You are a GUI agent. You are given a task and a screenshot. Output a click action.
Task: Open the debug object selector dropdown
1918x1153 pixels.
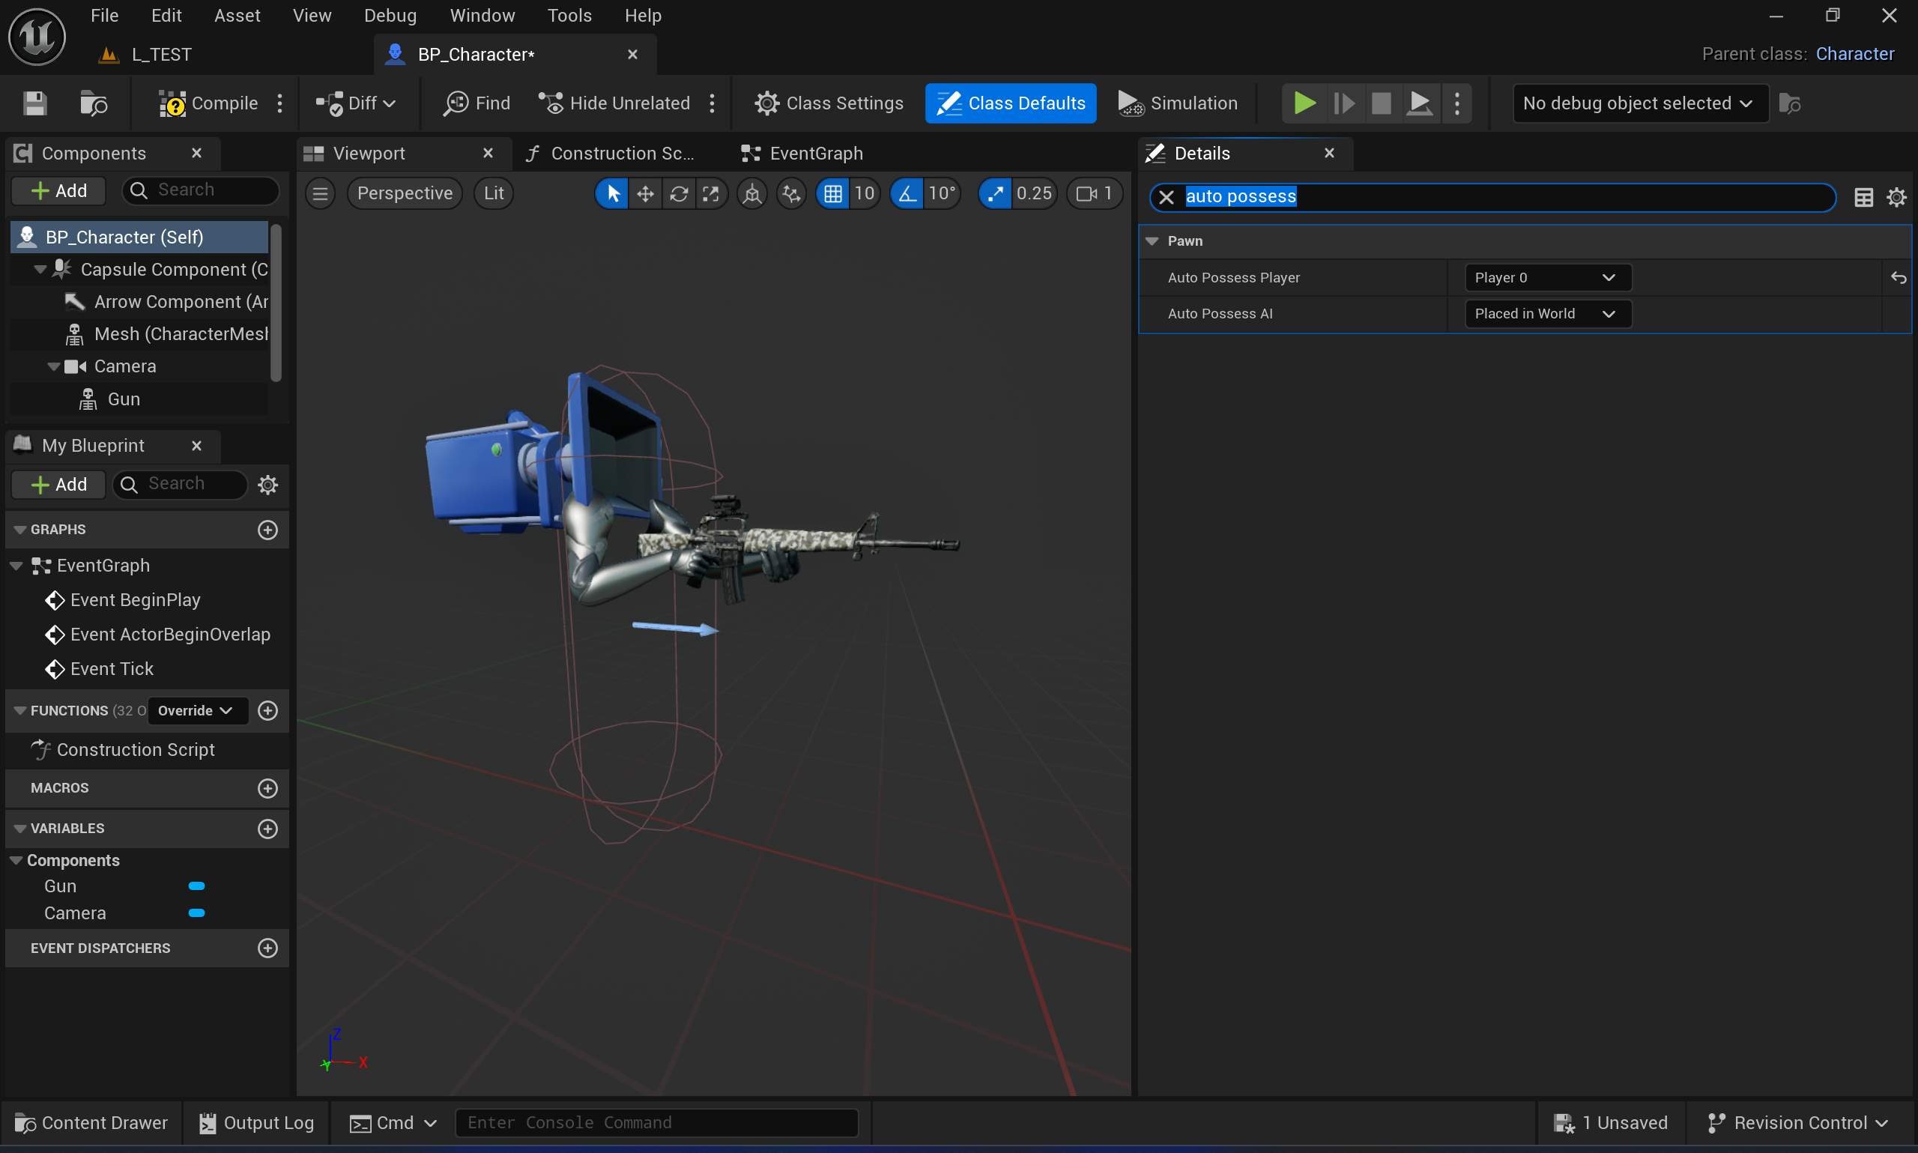click(x=1640, y=103)
